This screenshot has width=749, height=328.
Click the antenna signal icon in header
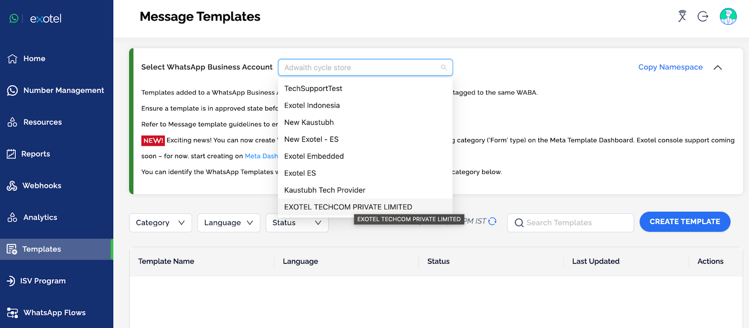[x=682, y=16]
